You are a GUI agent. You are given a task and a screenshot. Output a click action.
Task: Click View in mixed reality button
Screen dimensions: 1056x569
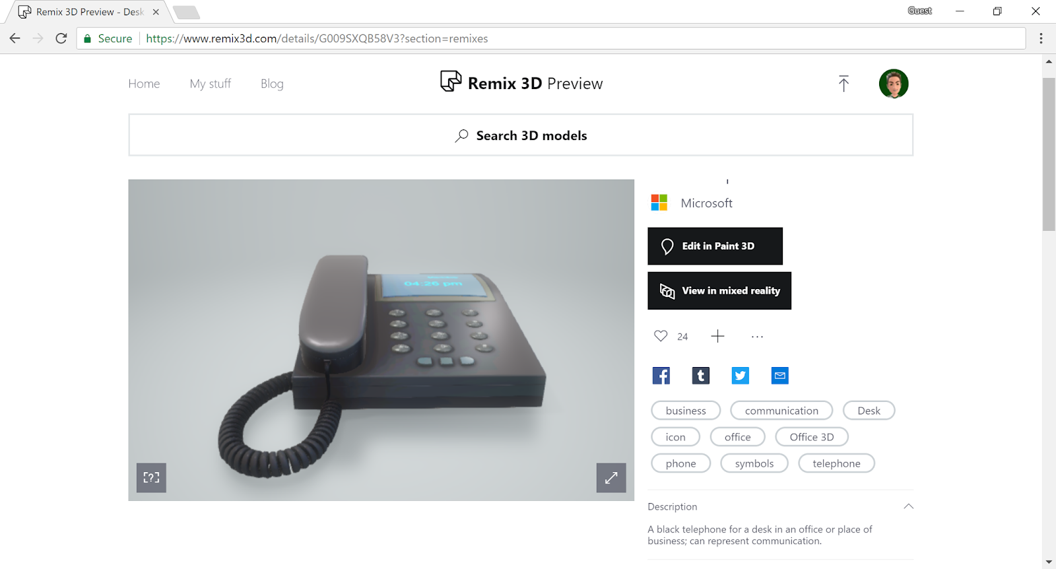coord(719,290)
